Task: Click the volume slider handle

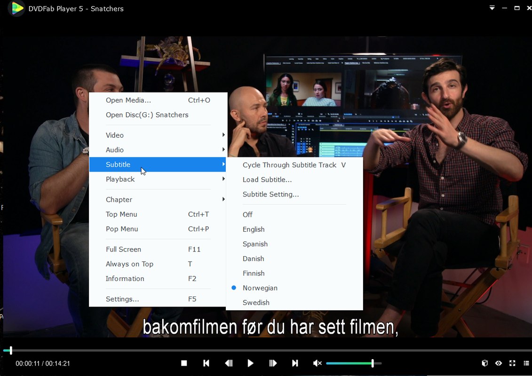Action: click(x=373, y=363)
